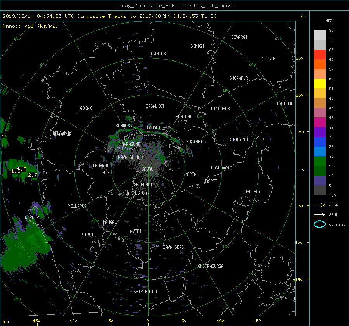Click the SIRSI city label

point(88,235)
